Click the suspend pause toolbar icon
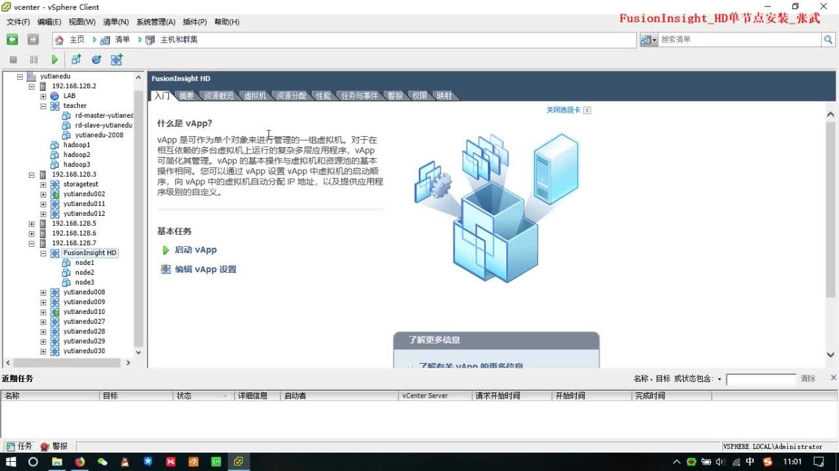 pyautogui.click(x=34, y=60)
